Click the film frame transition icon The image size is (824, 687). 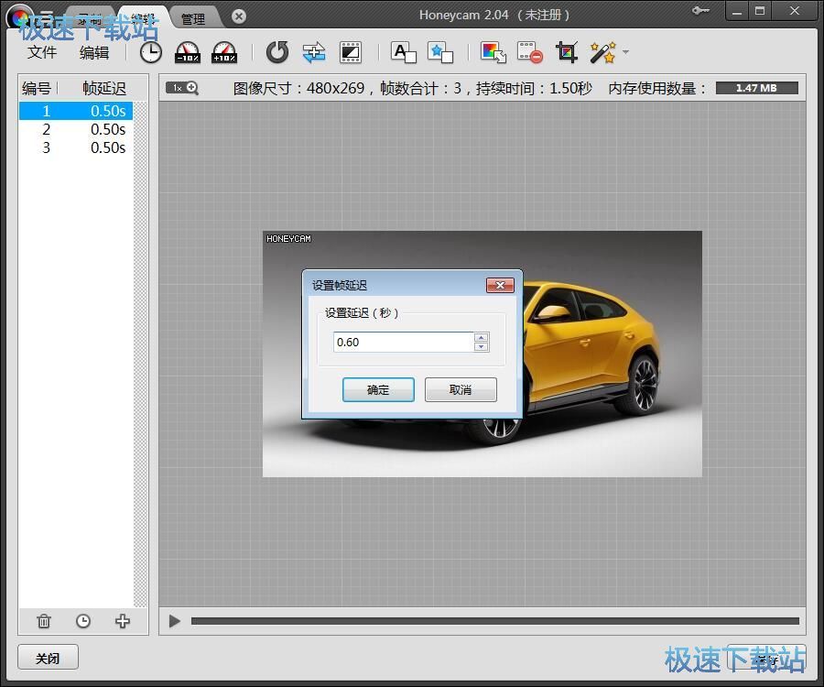351,52
